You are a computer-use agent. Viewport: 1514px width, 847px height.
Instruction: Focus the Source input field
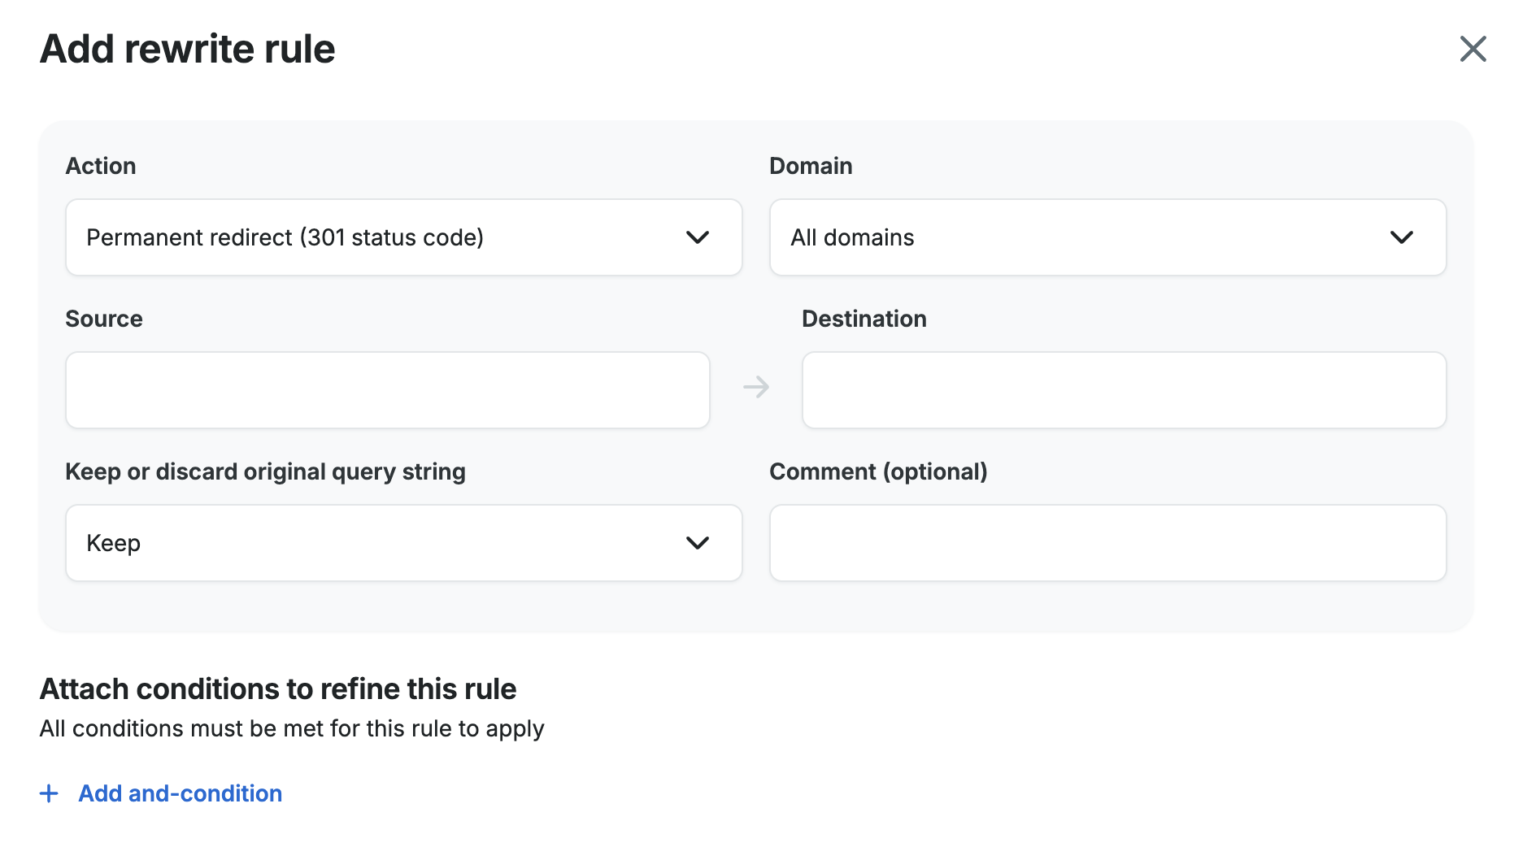tap(387, 390)
